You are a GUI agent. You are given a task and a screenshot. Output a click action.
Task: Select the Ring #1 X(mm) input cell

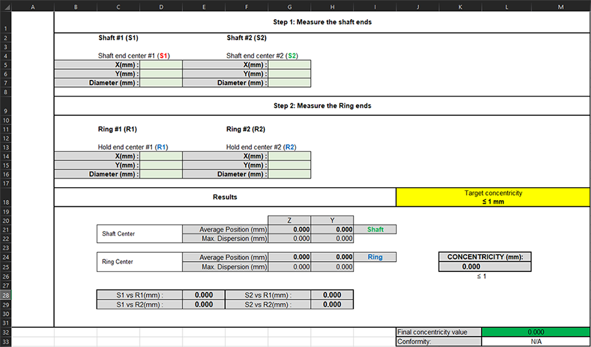161,156
